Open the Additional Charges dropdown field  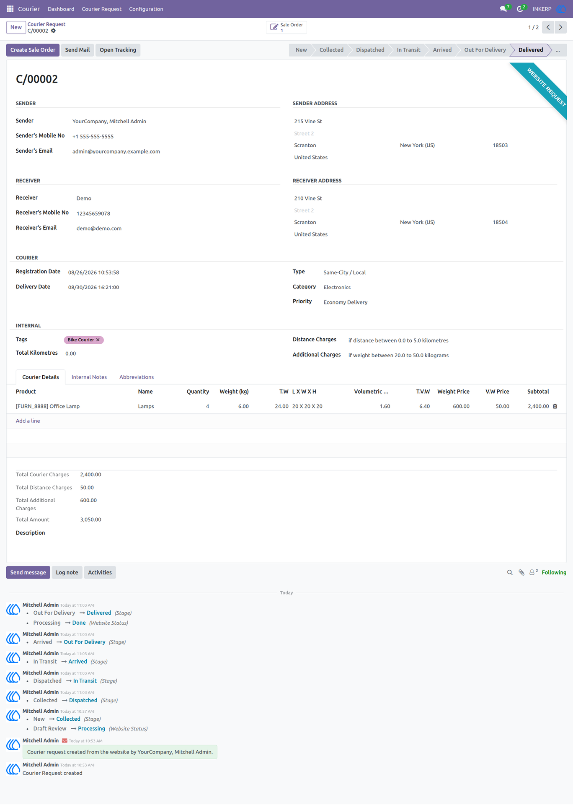[x=452, y=355]
